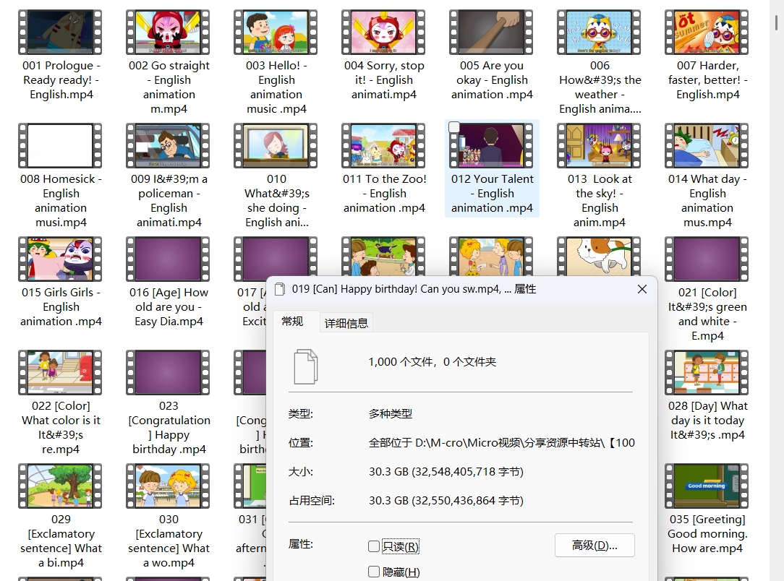Enable the 只读 read-only checkbox
784x581 pixels.
click(374, 546)
